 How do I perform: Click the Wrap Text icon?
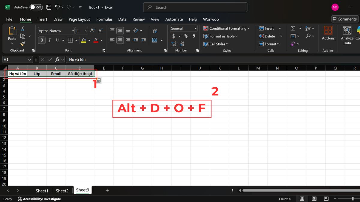pos(155,30)
